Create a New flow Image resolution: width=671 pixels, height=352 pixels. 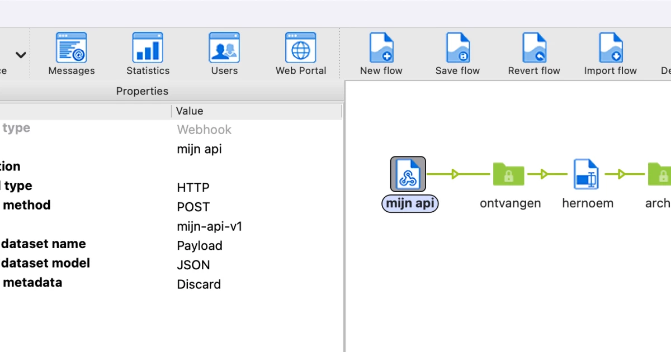point(381,53)
